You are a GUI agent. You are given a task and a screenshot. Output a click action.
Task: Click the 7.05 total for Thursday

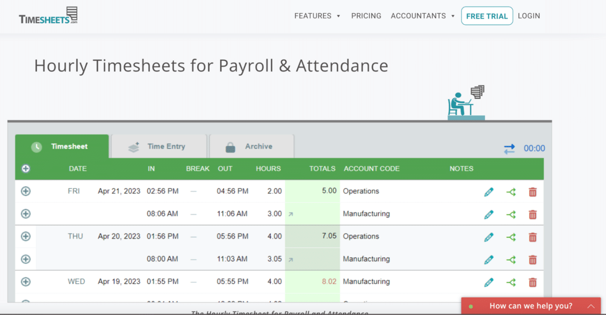(329, 236)
